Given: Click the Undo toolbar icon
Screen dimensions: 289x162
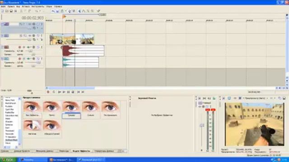Looking at the screenshot, I should tap(37, 11).
